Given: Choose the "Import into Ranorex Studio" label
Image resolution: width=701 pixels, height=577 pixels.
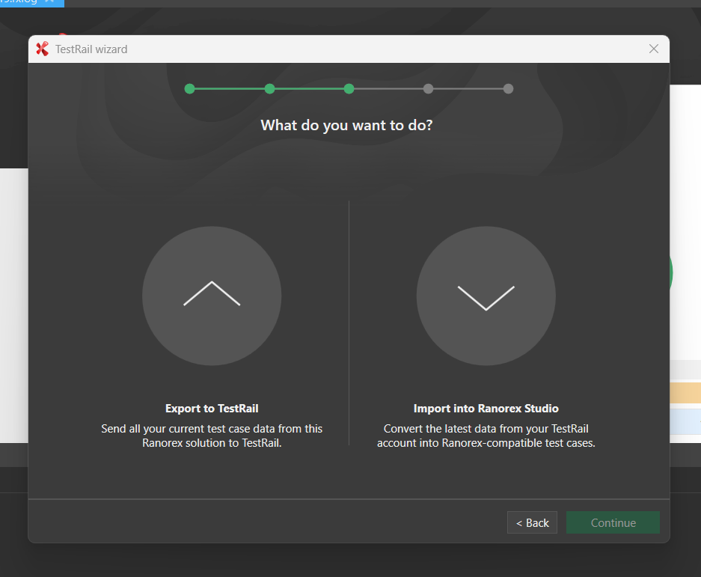Looking at the screenshot, I should tap(486, 409).
